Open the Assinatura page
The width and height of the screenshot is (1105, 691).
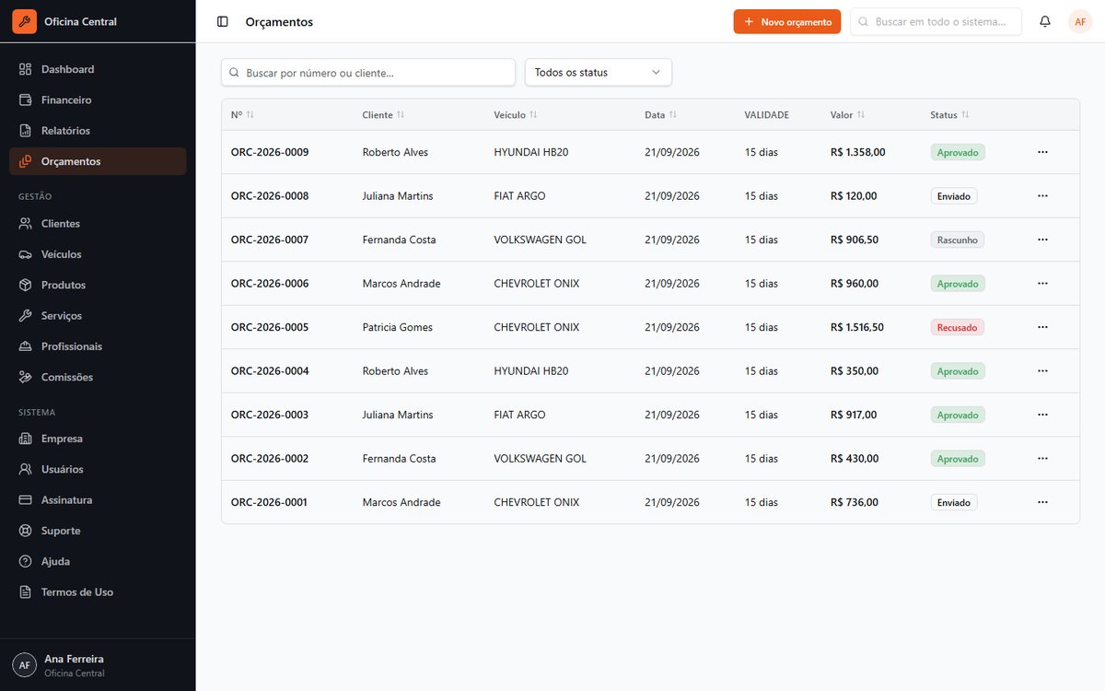[x=98, y=500]
